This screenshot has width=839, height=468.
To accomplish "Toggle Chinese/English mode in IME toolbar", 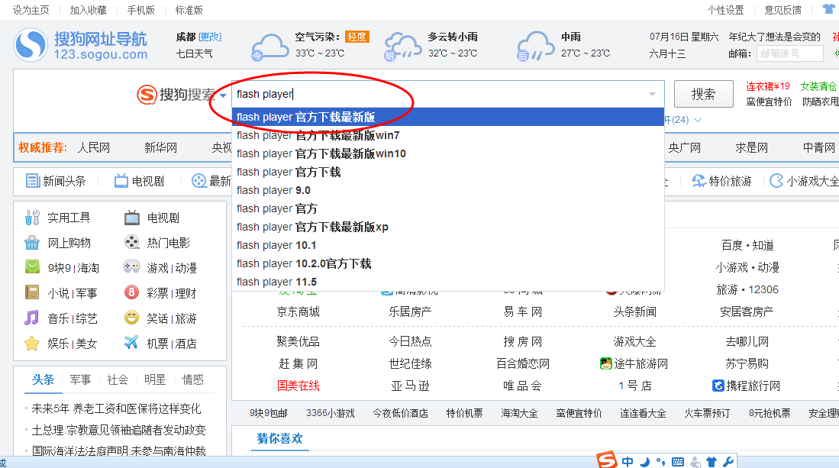I will click(x=628, y=462).
